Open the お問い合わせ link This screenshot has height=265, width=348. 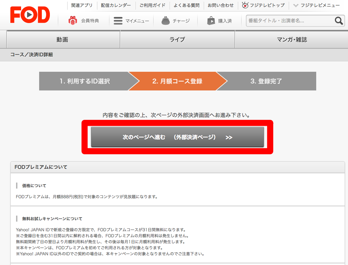point(221,5)
